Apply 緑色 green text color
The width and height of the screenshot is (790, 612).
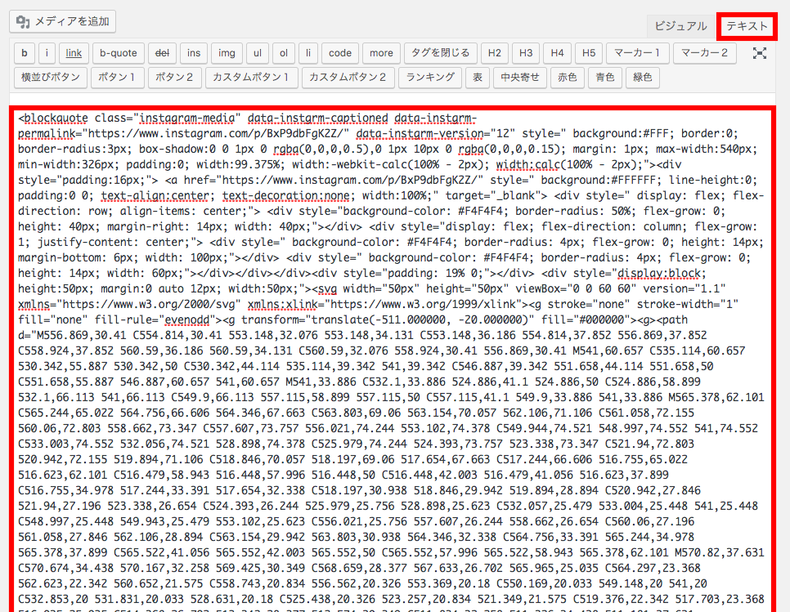click(642, 78)
